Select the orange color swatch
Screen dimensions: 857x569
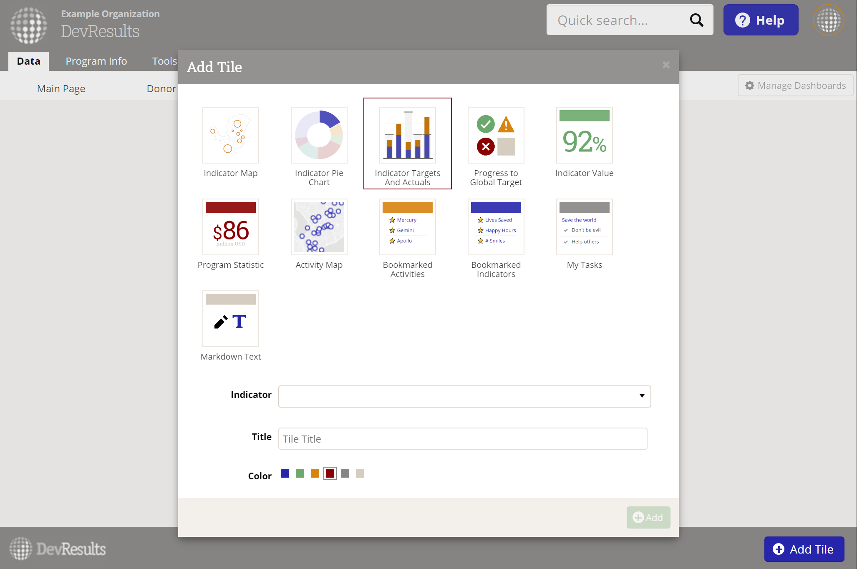pyautogui.click(x=315, y=473)
